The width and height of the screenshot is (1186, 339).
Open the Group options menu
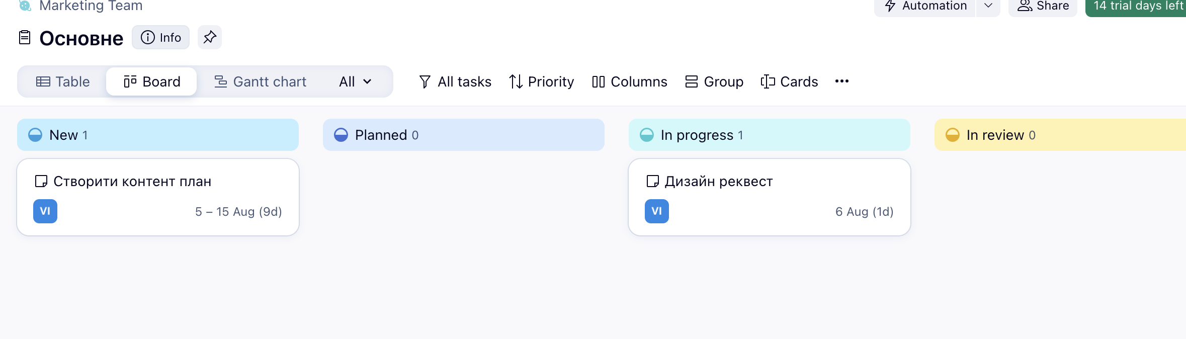714,81
